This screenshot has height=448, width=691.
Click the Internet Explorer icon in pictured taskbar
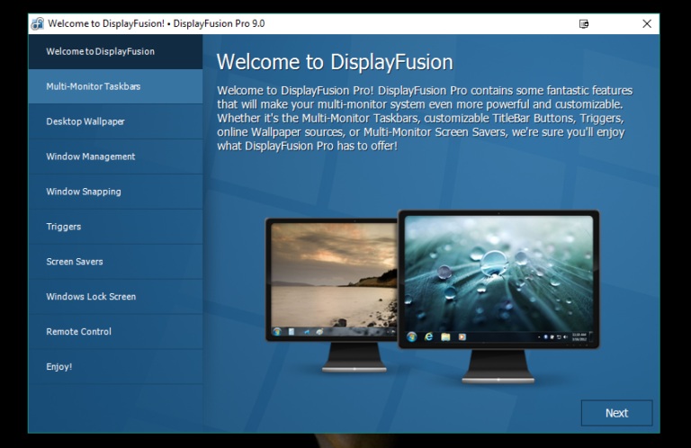point(428,337)
